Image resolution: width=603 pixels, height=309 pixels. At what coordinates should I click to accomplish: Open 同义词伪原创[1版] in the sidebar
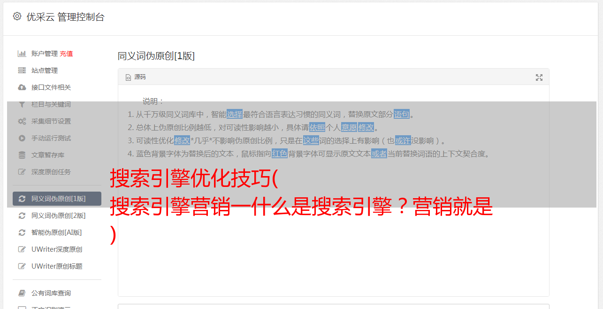57,199
